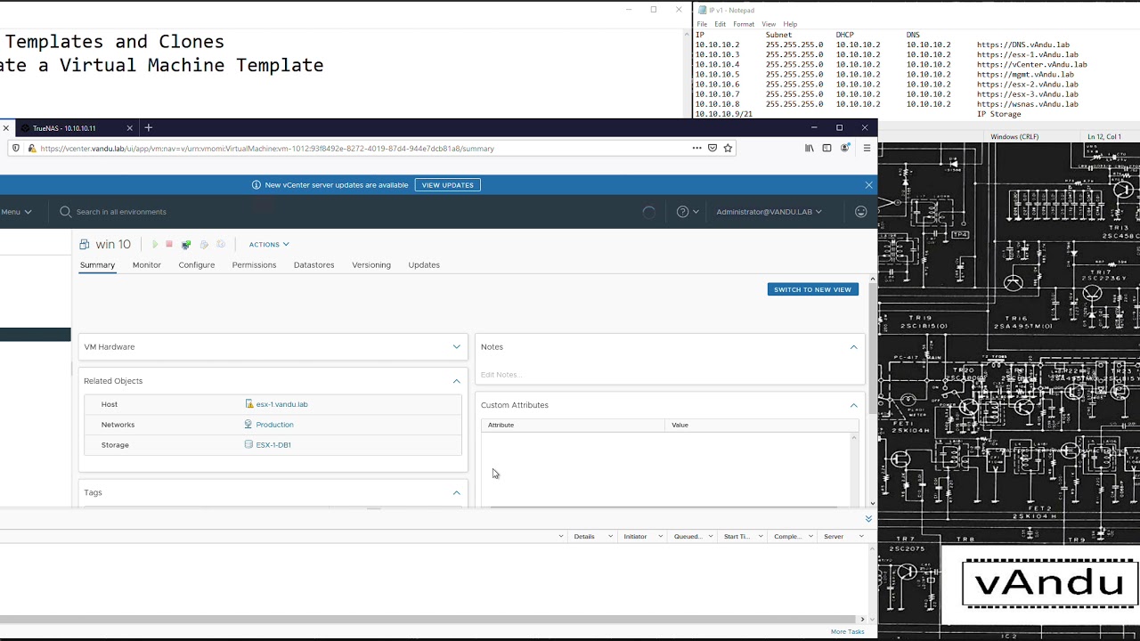Collapse the Custom Attributes panel

[x=853, y=405]
